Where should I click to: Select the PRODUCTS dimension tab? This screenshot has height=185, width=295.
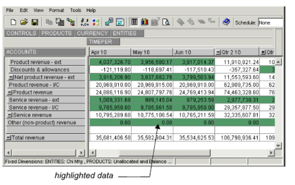tap(57, 34)
